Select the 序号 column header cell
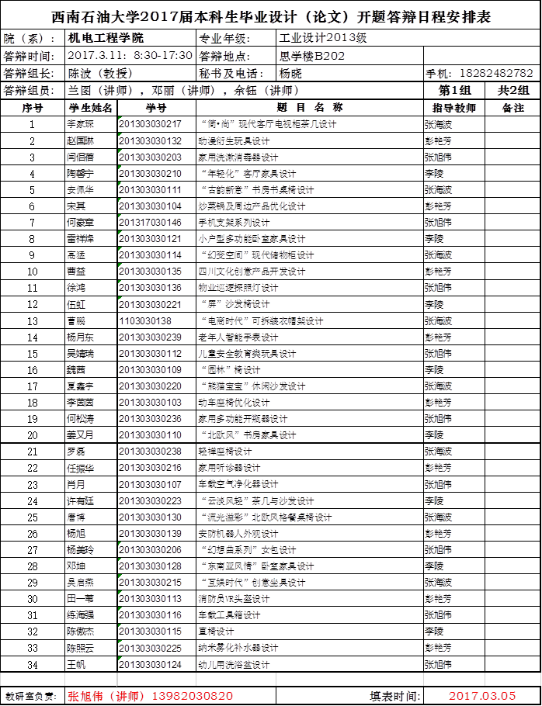Image resolution: width=542 pixels, height=706 pixels. (32, 108)
